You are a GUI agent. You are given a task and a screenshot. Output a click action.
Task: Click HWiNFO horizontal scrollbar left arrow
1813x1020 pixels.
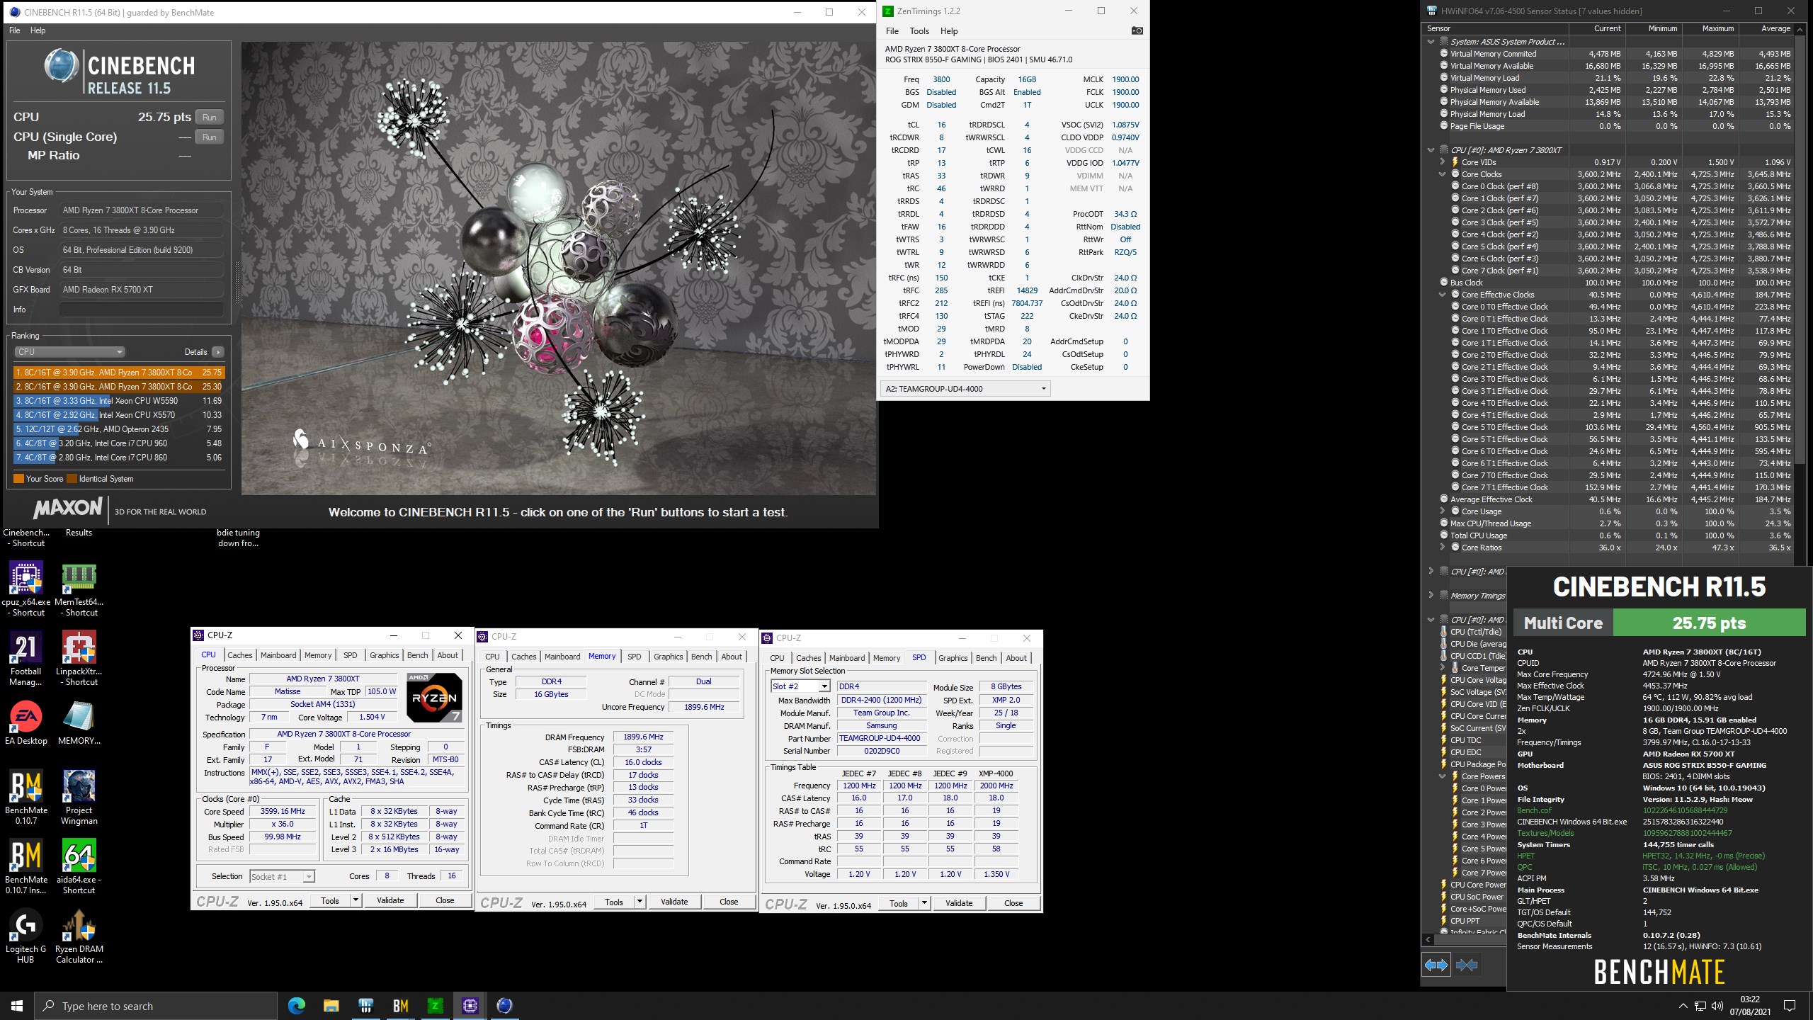(x=1428, y=939)
